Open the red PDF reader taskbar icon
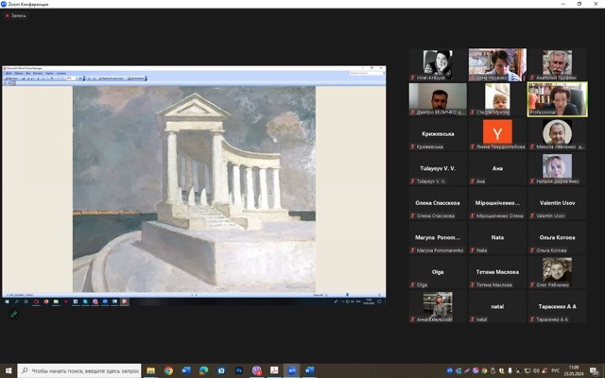The height and width of the screenshot is (378, 605). (274, 370)
